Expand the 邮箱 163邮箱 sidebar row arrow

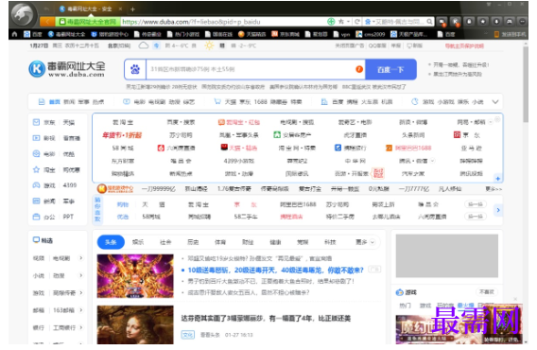(81, 310)
